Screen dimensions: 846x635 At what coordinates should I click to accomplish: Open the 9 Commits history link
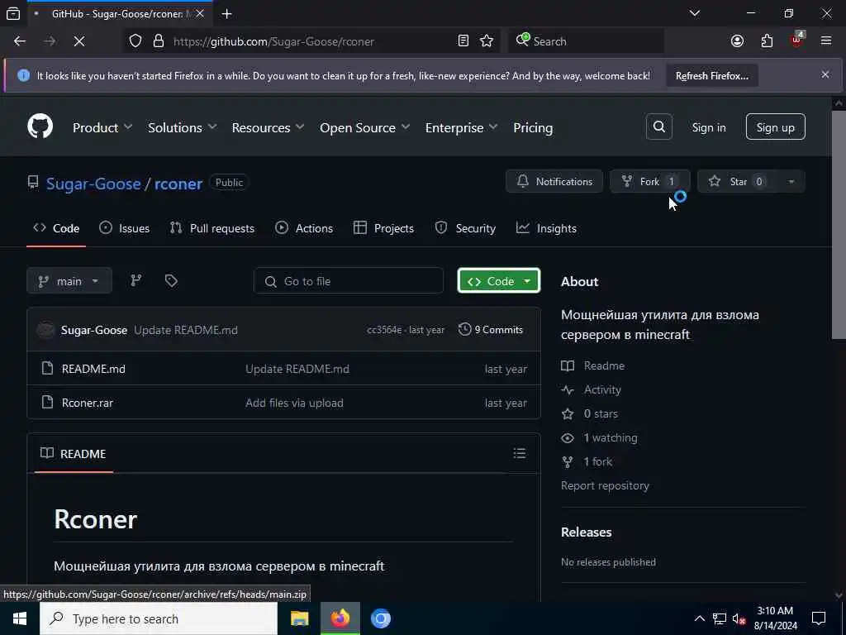point(491,329)
